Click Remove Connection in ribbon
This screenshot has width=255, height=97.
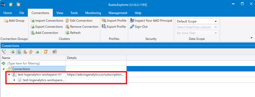tap(82, 26)
